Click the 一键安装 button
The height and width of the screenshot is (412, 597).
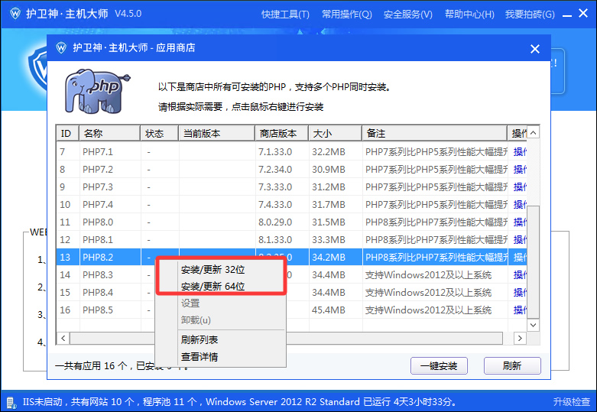click(439, 366)
